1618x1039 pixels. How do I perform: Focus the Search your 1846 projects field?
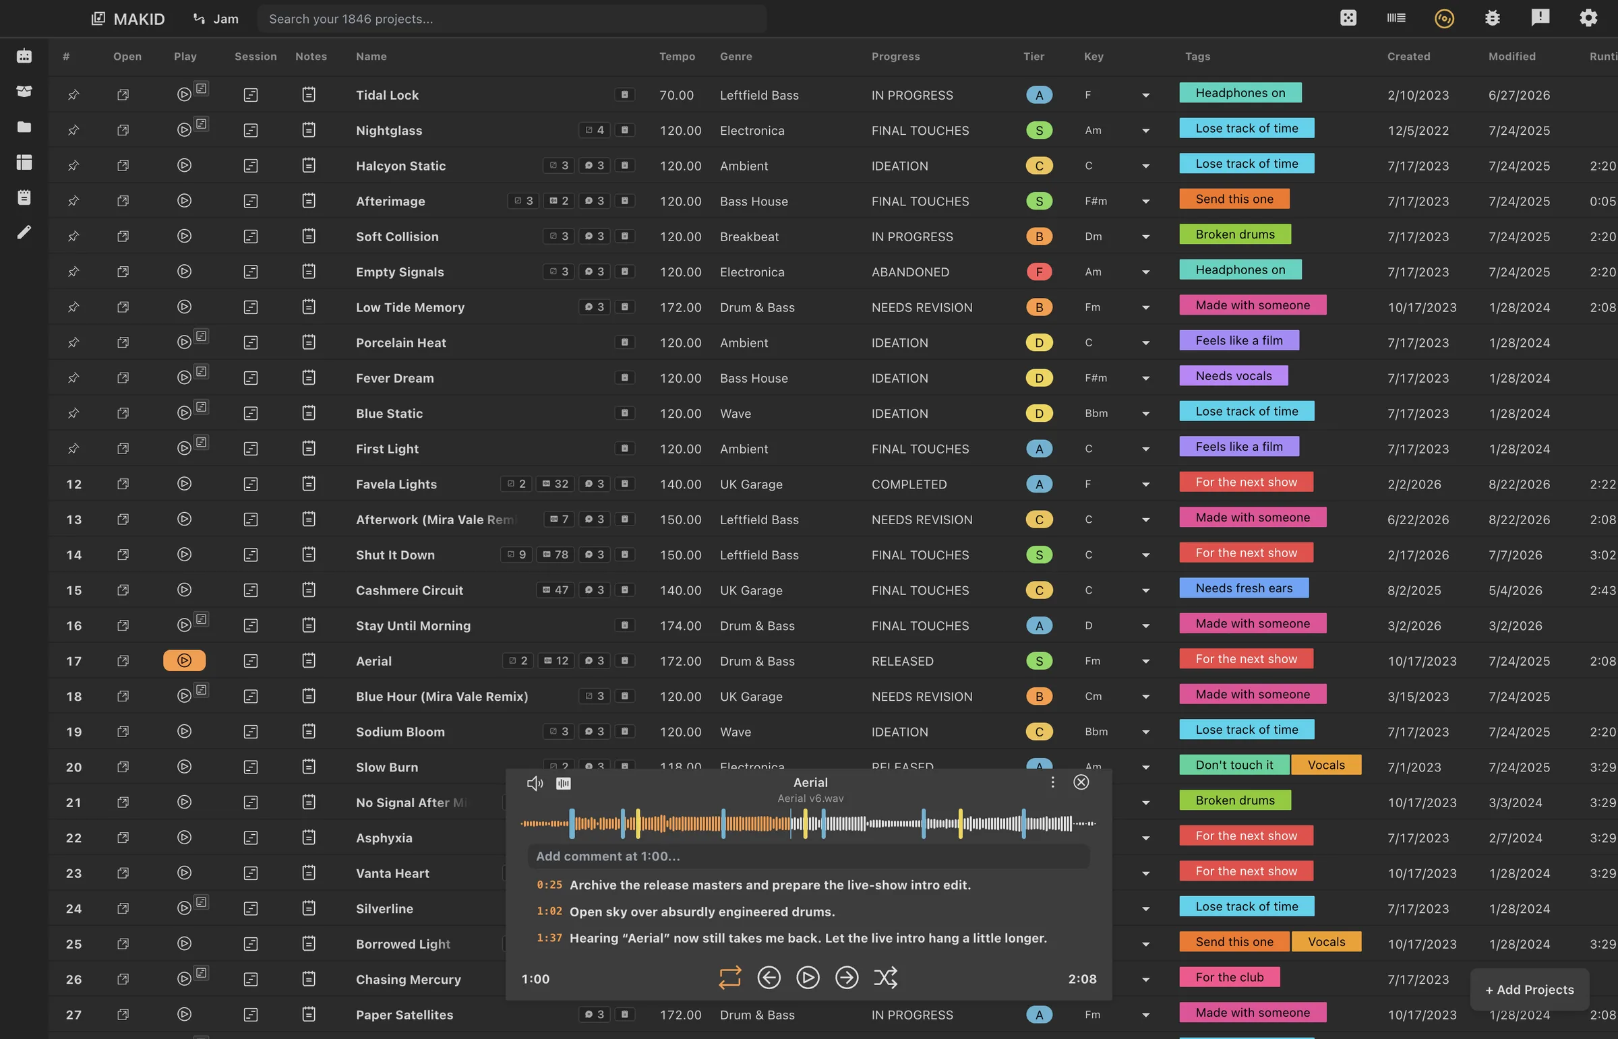point(512,19)
